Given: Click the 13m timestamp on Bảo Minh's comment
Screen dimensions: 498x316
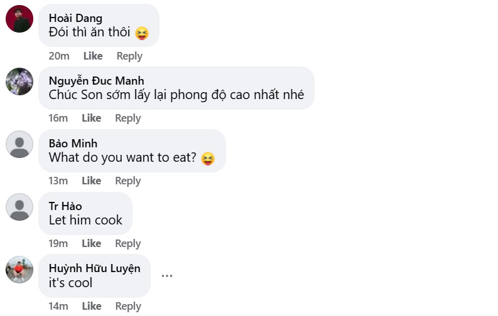Looking at the screenshot, I should click(x=58, y=181).
